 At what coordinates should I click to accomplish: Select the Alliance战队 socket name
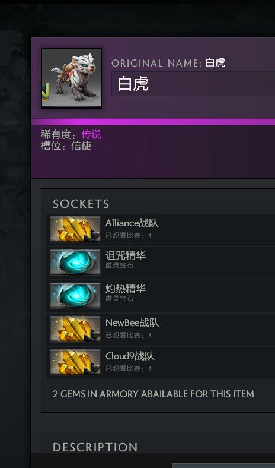coord(132,223)
